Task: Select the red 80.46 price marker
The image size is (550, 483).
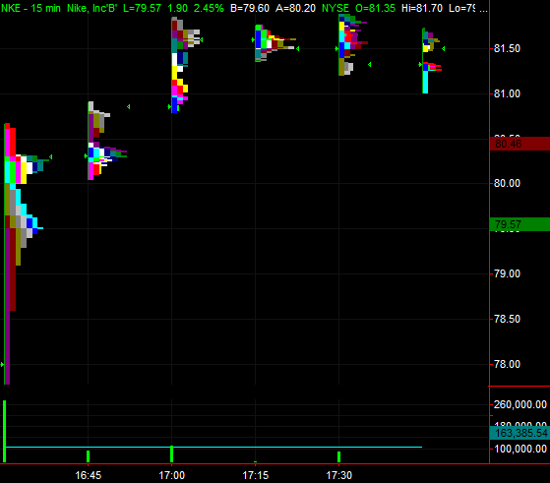Action: pos(519,144)
